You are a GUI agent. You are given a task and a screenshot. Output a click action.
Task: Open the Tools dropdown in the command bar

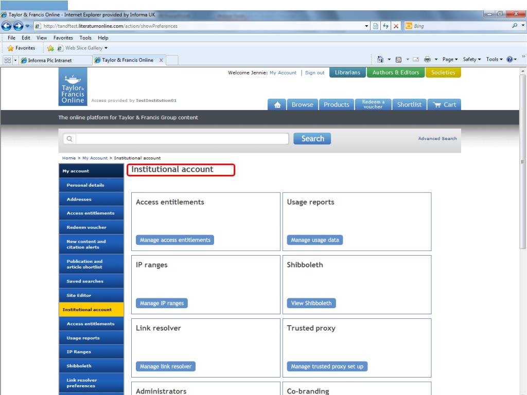pos(494,60)
